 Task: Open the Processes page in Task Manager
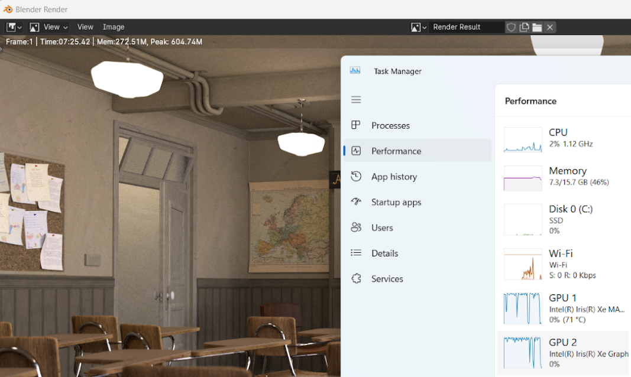click(x=390, y=125)
